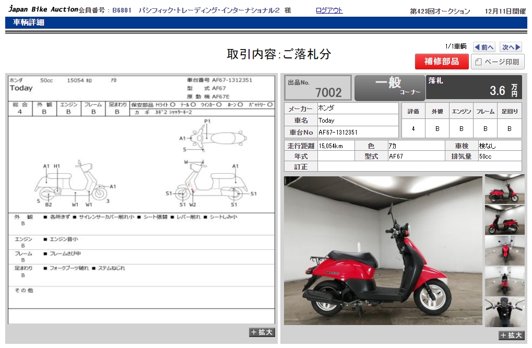Enlarge the bike photo with 拡大 button
532x348 pixels.
tap(511, 335)
